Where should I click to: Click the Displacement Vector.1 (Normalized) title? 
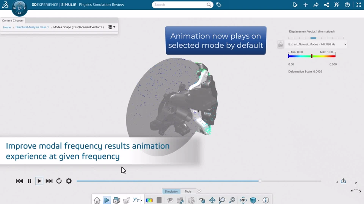(x=312, y=31)
